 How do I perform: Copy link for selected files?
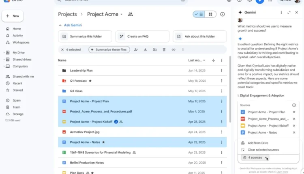tap(173, 49)
